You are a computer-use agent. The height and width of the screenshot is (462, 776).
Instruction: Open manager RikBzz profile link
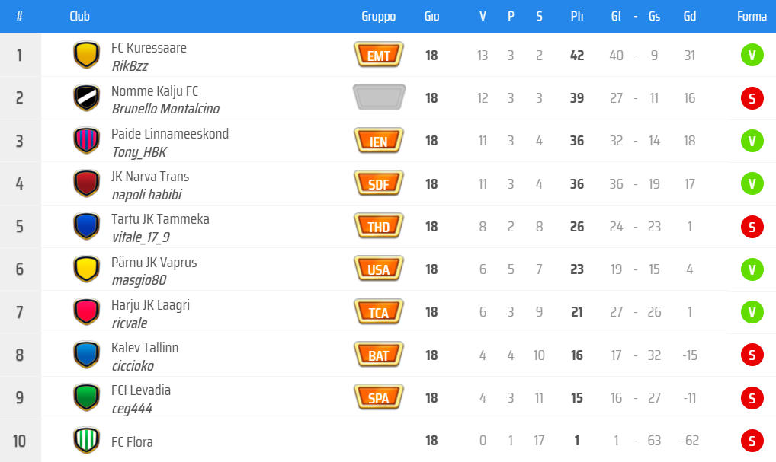130,66
